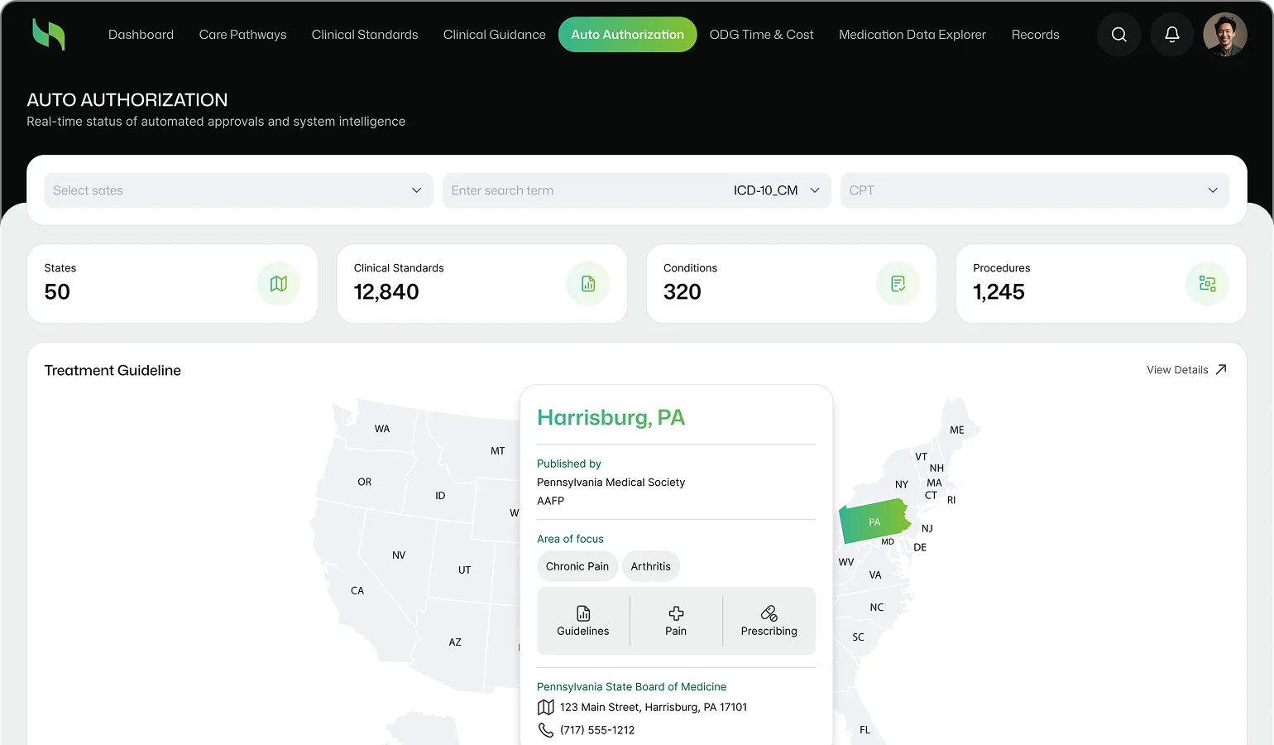Click the document icon on the Conditions card
Screen dimensions: 1274x745
click(898, 283)
